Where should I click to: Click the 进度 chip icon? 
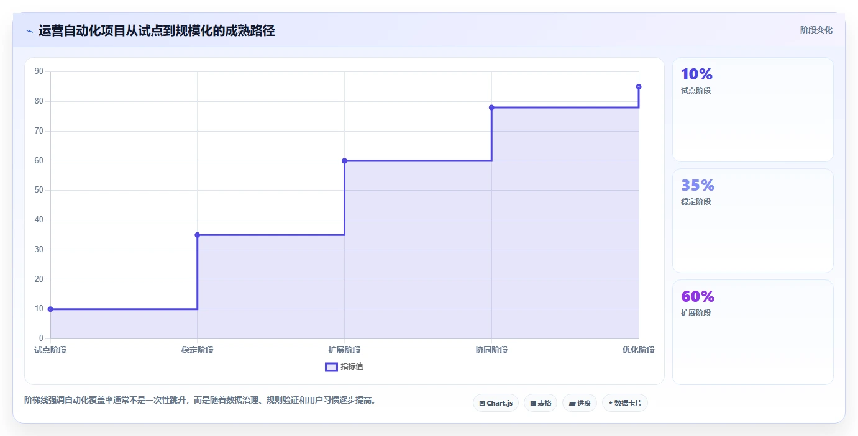coord(572,404)
